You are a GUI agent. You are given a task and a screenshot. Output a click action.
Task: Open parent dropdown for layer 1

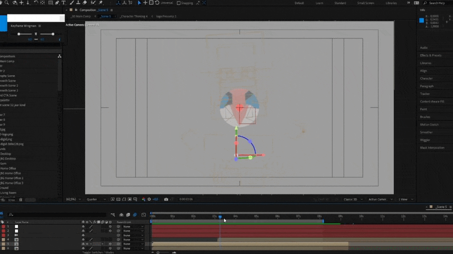click(x=133, y=227)
